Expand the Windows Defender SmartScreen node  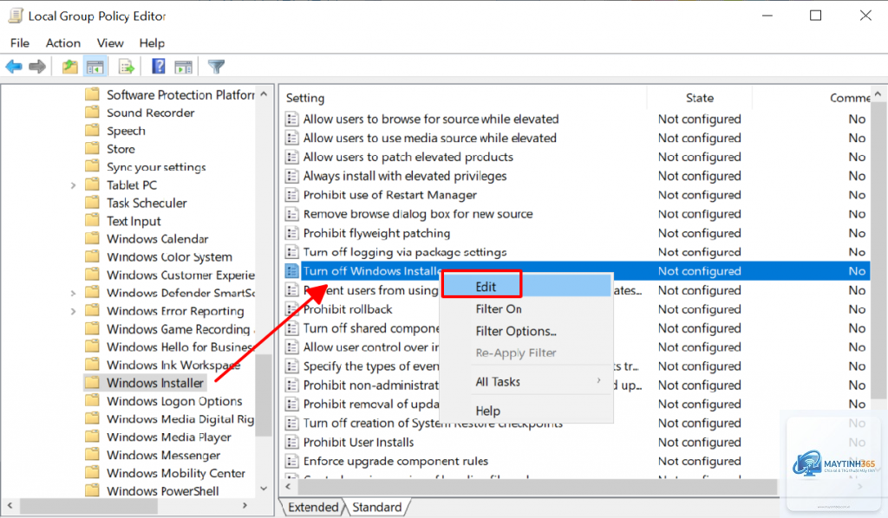(x=73, y=293)
